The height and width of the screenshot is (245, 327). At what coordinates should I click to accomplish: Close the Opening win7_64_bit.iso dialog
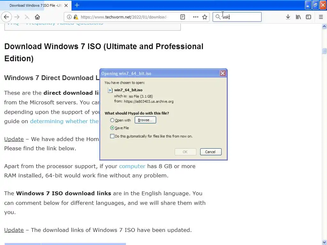223,73
